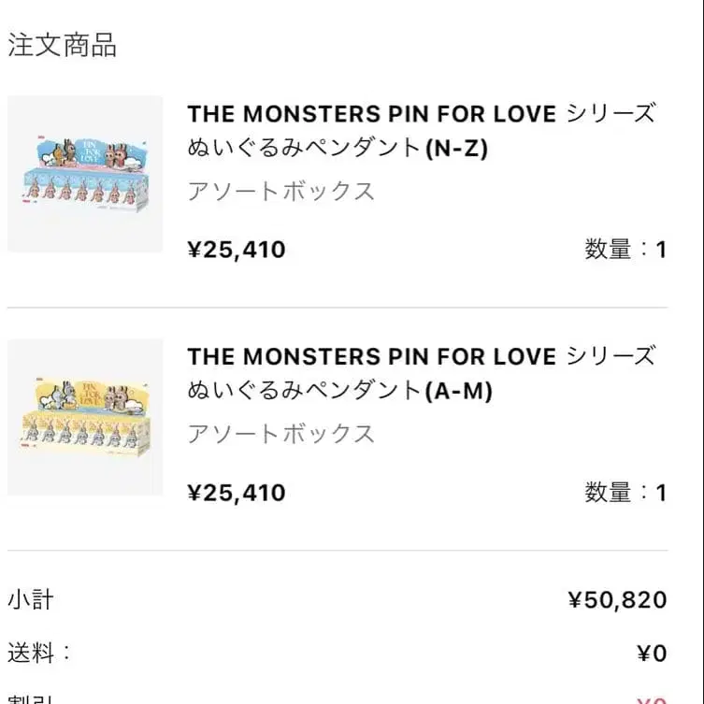Image resolution: width=704 pixels, height=704 pixels.
Task: Open the yellow A-M assort box thumbnail
Action: coord(85,416)
